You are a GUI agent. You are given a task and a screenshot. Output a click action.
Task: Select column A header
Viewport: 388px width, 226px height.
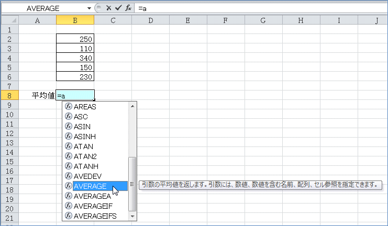tap(37, 20)
